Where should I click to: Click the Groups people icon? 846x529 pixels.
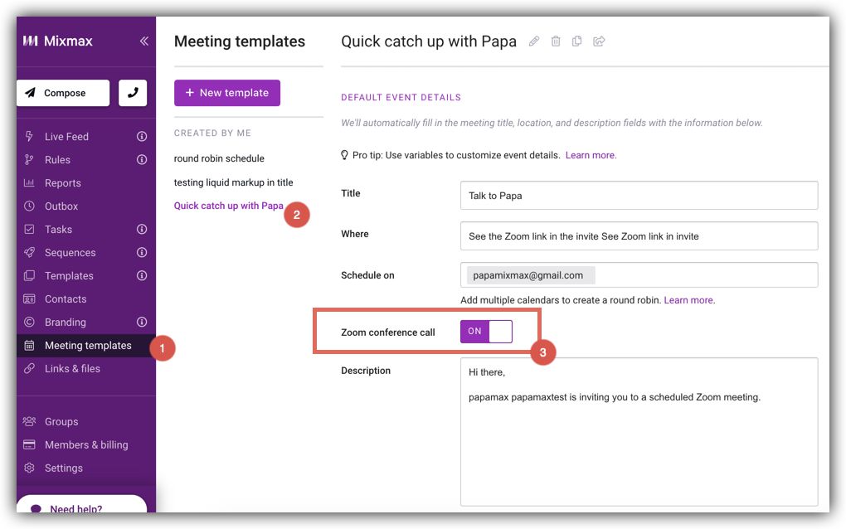[29, 422]
